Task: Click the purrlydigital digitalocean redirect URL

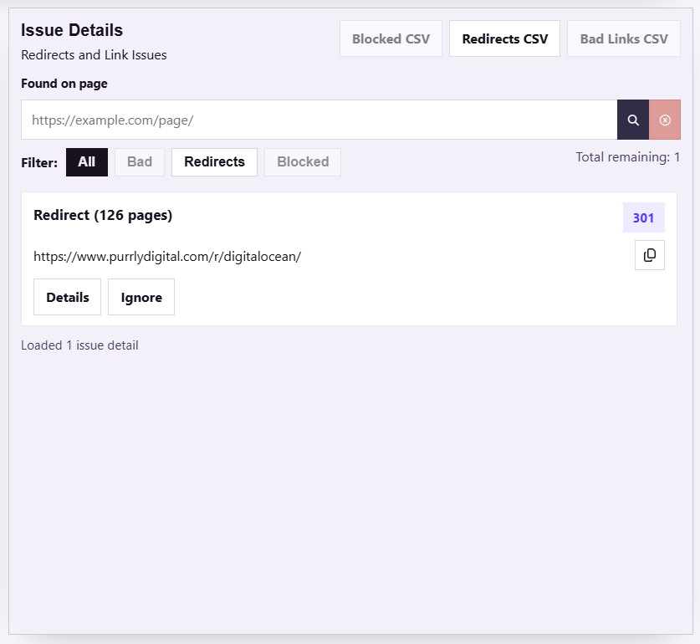Action: (167, 257)
